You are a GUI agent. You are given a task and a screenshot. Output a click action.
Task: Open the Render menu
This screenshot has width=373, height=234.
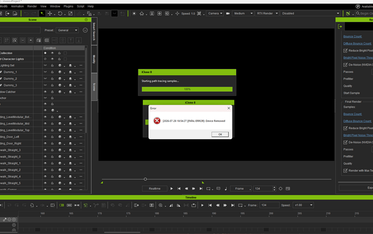[x=32, y=6]
